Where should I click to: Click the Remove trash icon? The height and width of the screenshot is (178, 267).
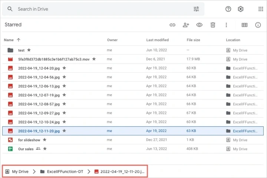point(213,25)
